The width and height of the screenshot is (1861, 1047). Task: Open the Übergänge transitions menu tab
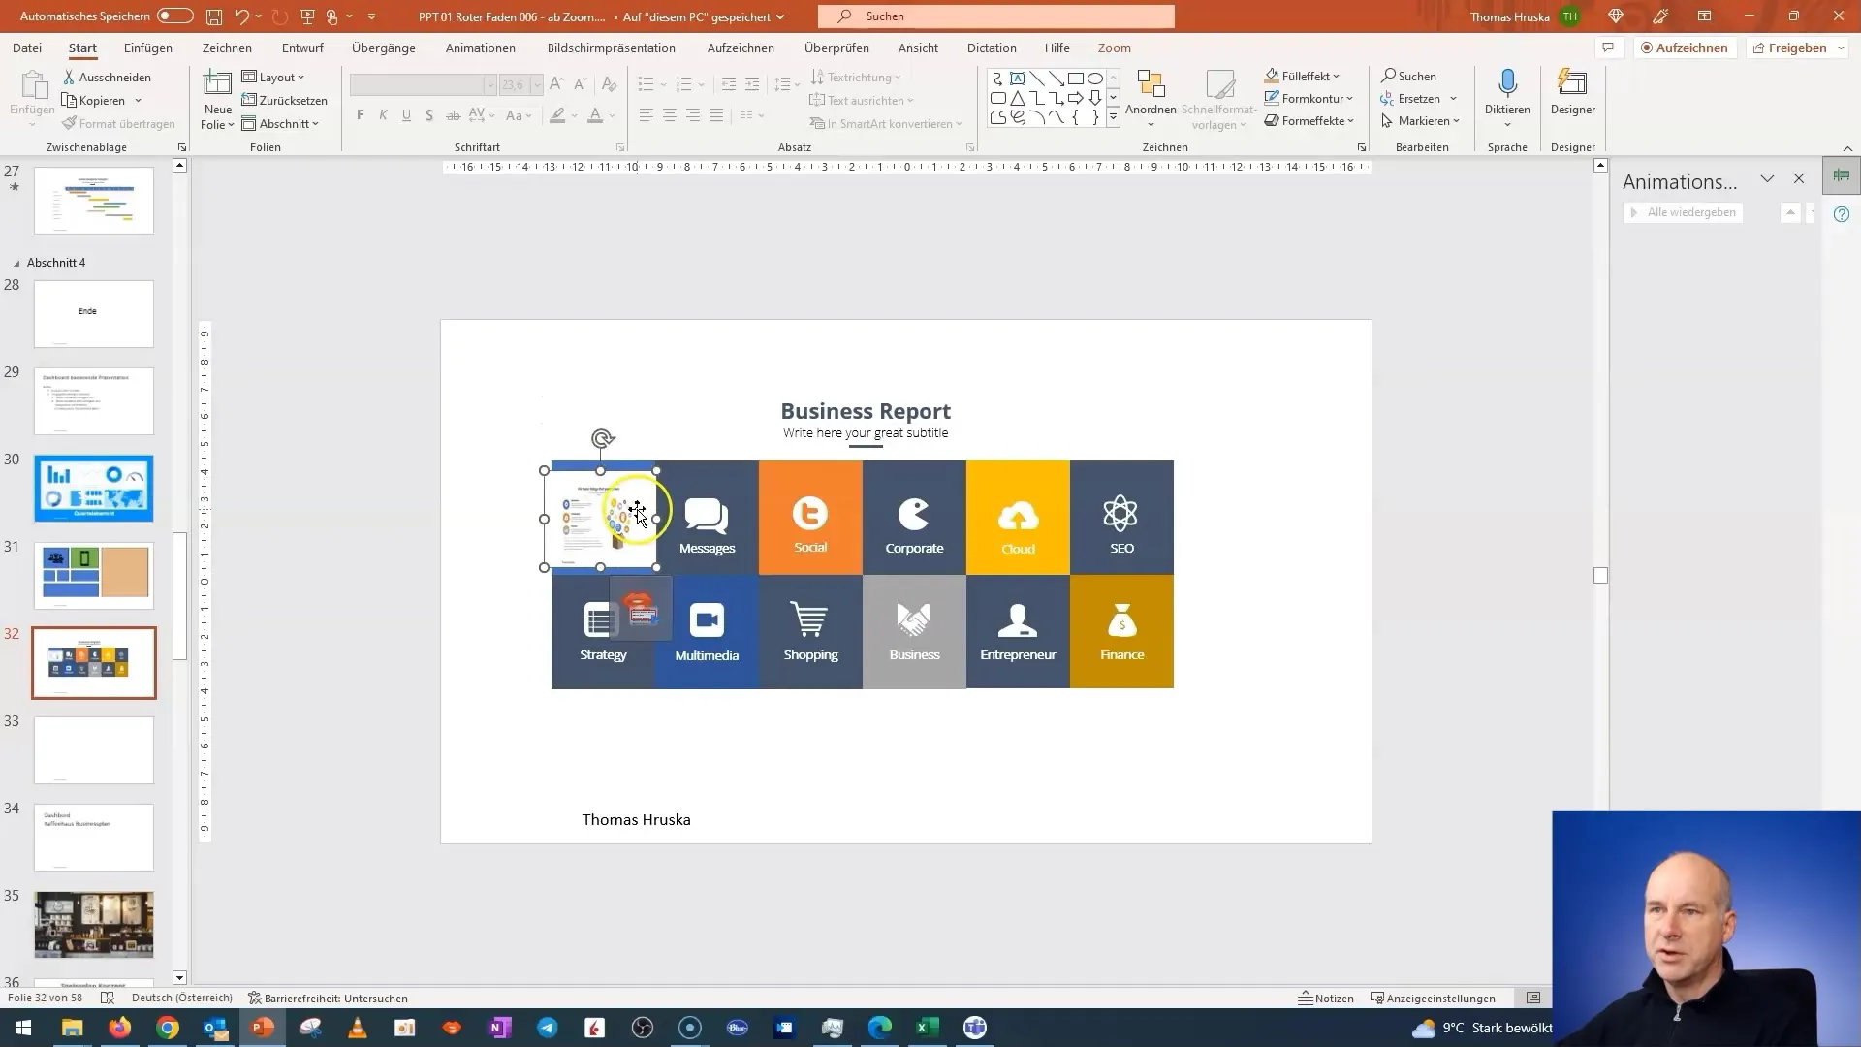(384, 48)
